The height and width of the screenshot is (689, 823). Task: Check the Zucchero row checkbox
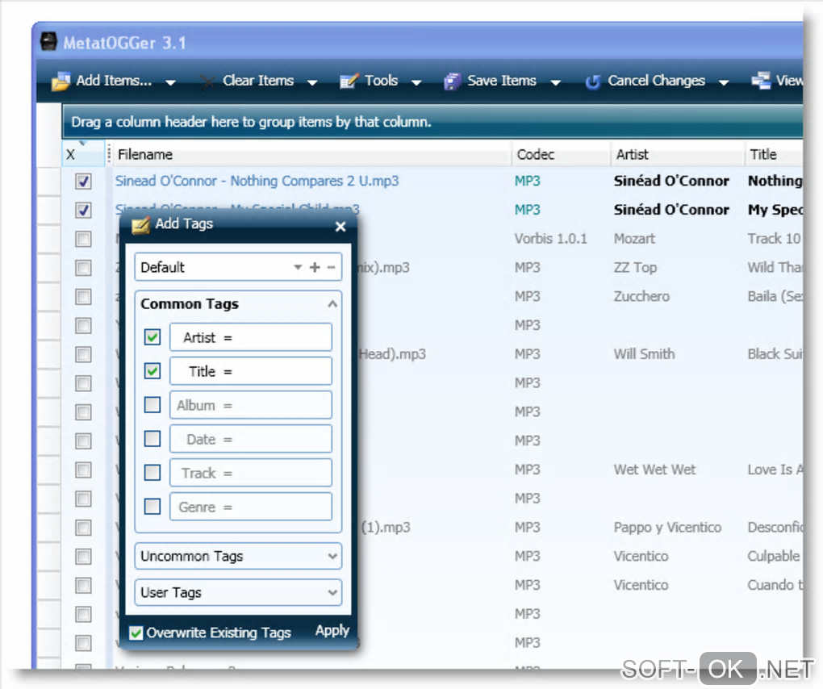tap(83, 297)
